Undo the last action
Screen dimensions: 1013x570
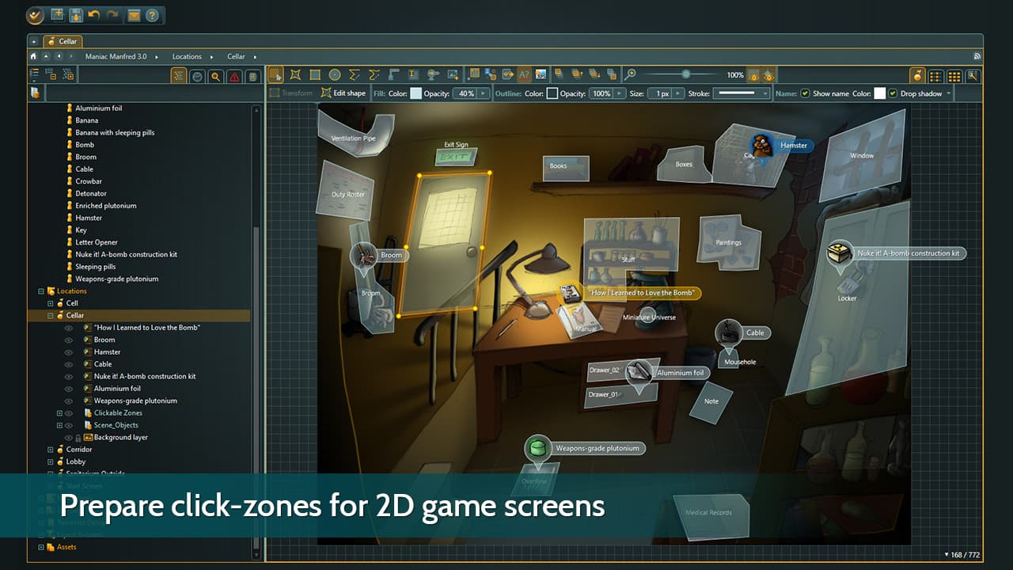click(94, 14)
